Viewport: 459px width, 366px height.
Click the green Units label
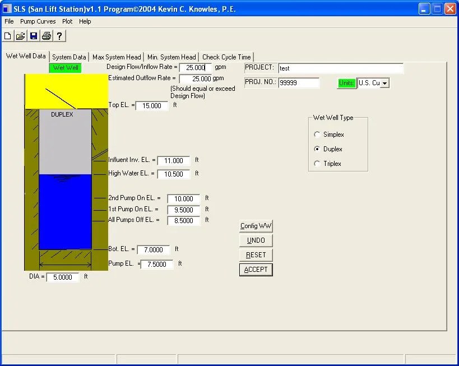346,82
